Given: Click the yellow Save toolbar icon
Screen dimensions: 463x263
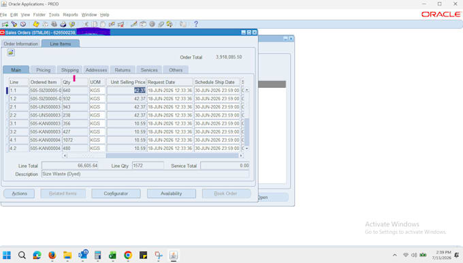Looking at the screenshot, I should coord(36,25).
